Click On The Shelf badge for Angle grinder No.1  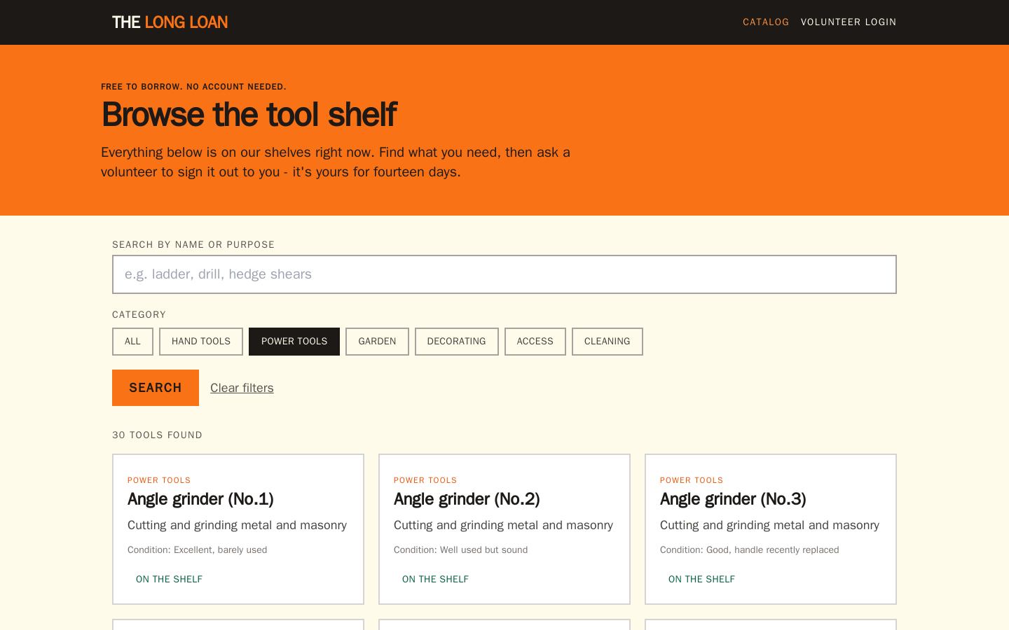coord(169,579)
